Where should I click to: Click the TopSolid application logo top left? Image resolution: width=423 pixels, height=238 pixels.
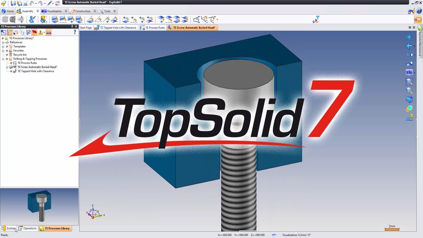point(4,3)
